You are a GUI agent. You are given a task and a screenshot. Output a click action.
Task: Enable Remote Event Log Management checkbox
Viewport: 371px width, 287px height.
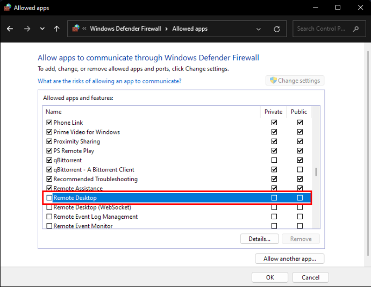click(49, 217)
